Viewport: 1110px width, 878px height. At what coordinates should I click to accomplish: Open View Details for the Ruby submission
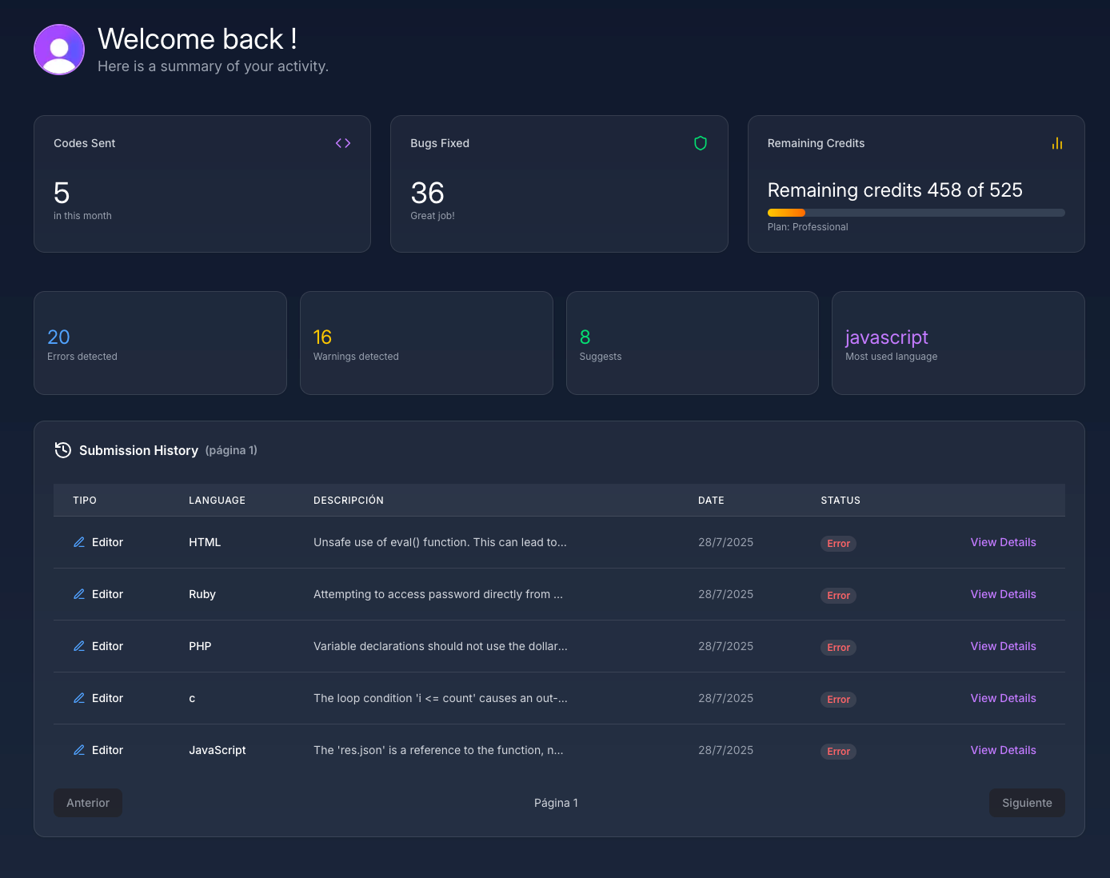click(1003, 594)
